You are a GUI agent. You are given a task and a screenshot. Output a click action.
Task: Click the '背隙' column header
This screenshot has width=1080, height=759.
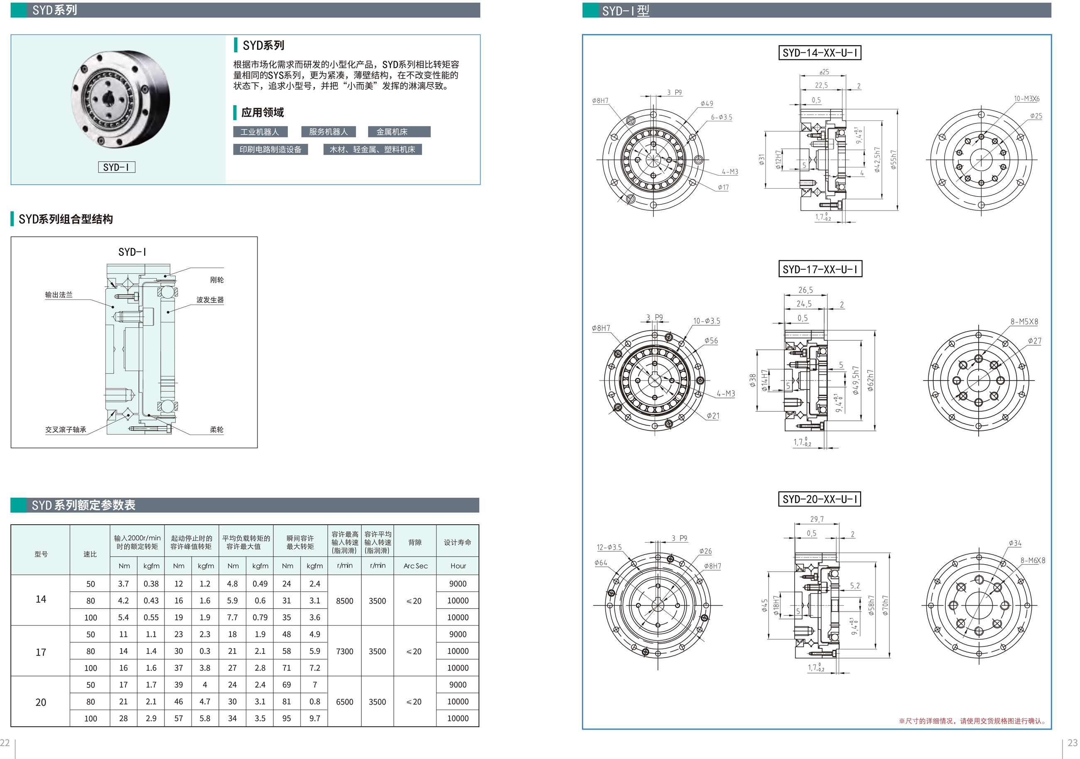point(415,542)
